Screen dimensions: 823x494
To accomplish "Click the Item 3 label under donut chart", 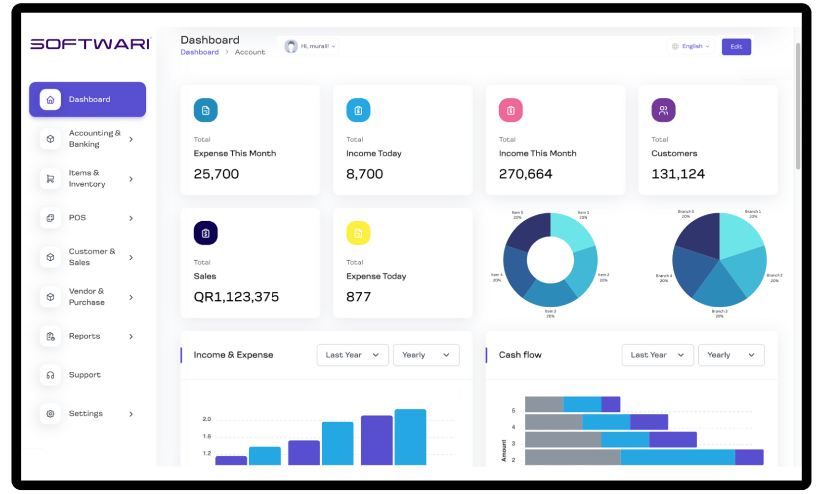I will point(550,313).
